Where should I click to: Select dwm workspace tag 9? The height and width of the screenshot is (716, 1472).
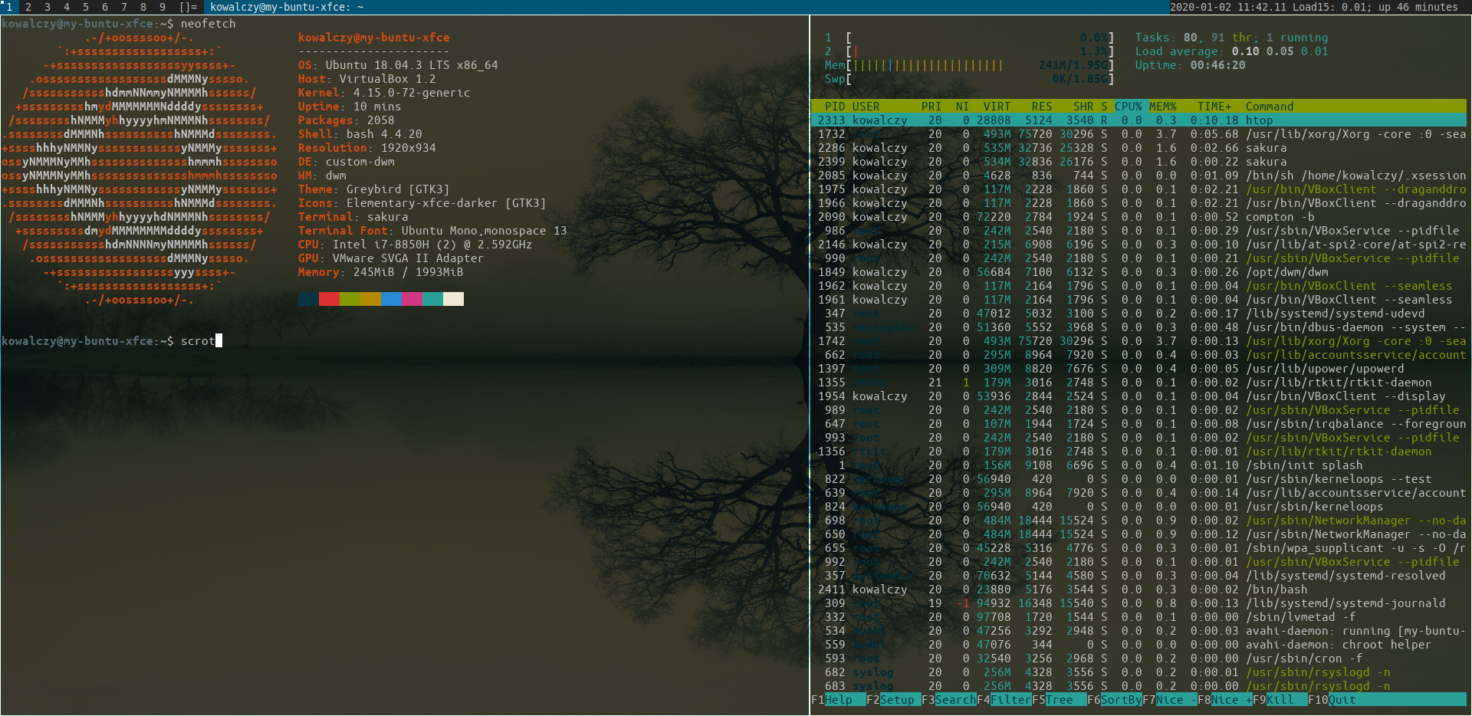163,7
